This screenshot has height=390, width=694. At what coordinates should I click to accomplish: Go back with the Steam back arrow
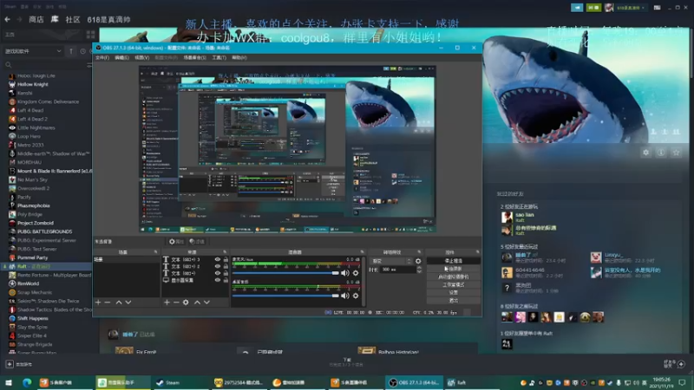[8, 19]
